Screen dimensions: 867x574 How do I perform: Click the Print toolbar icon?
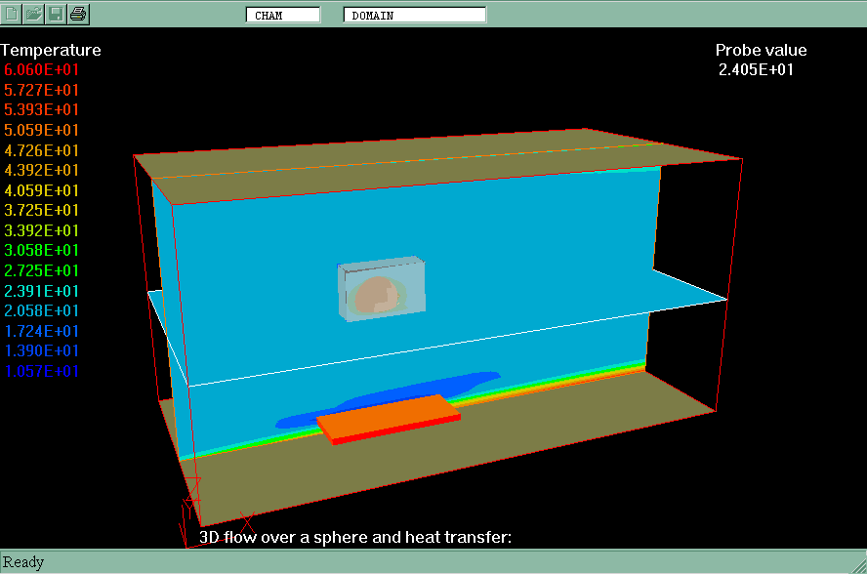(78, 14)
